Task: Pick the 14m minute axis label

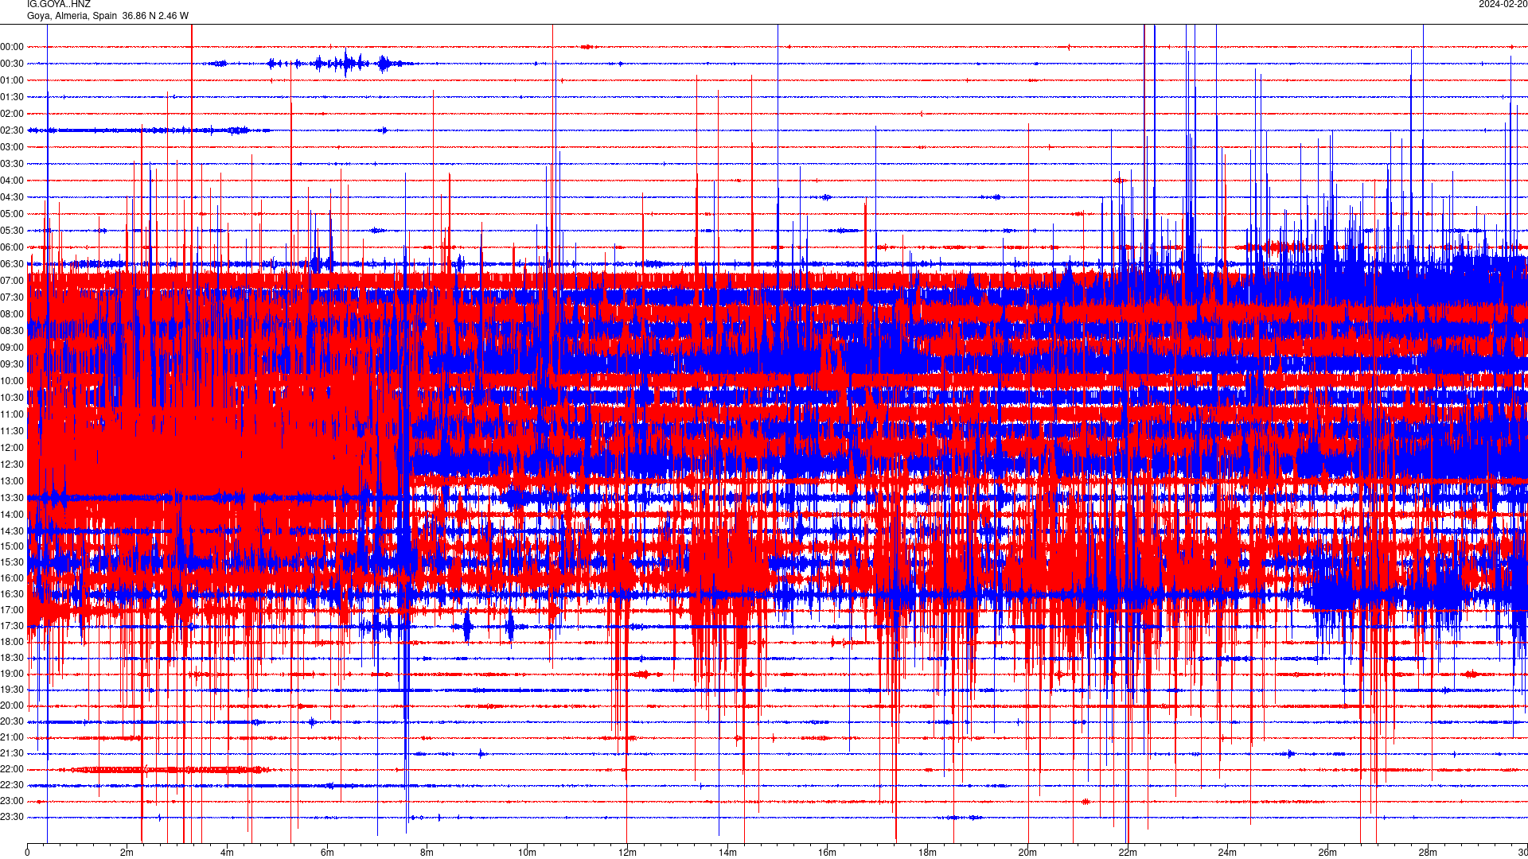Action: tap(727, 853)
